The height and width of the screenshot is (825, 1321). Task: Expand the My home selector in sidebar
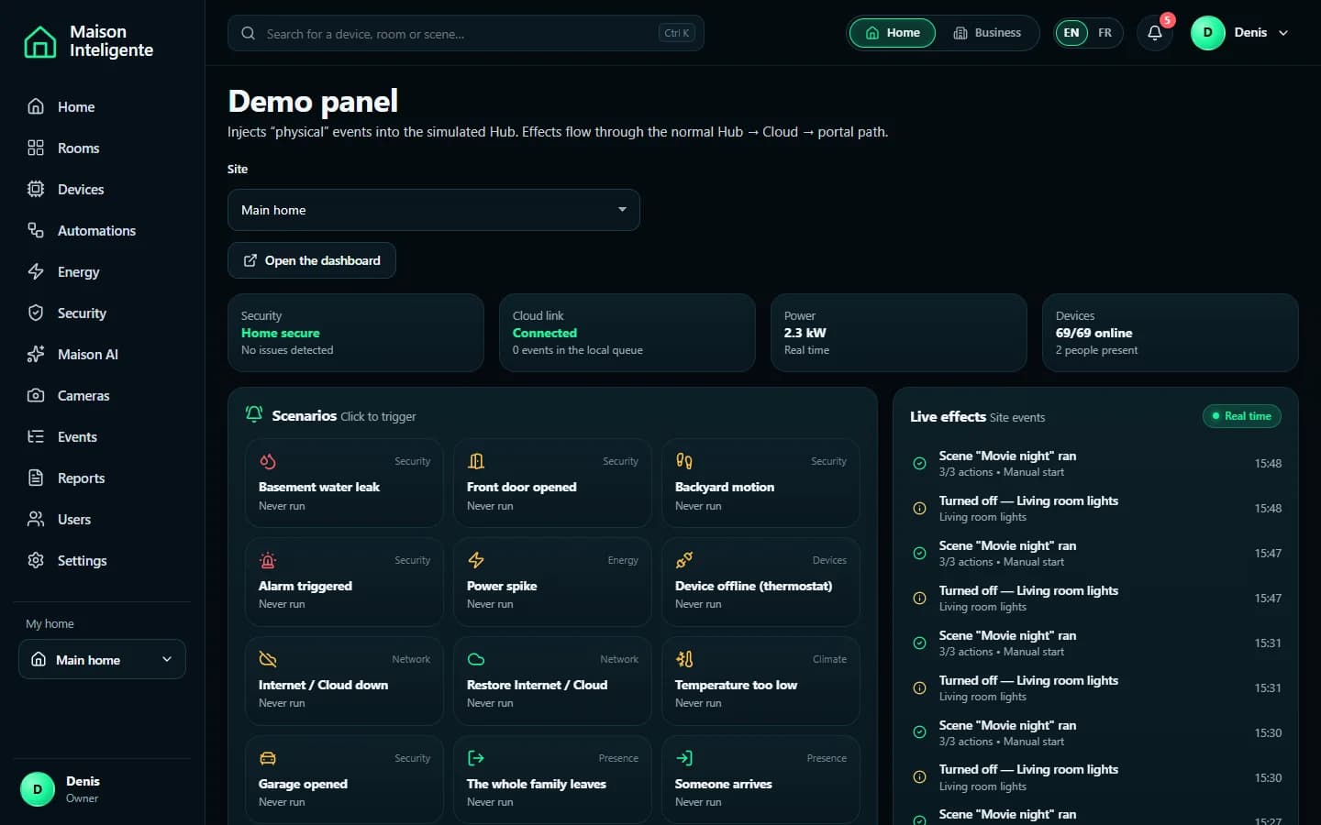[x=102, y=659]
